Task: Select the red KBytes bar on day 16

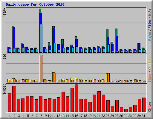Action: [x=76, y=98]
